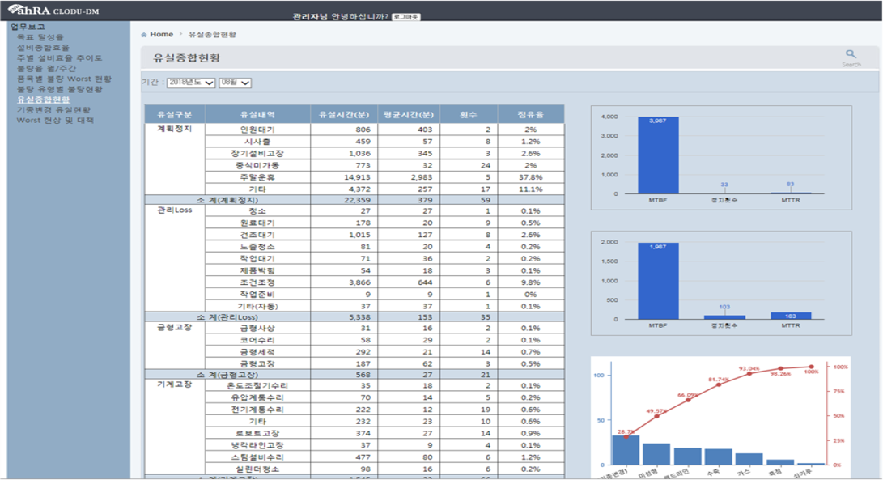The width and height of the screenshot is (883, 480).
Task: Click the 66.09% Pareto line point
Action: [x=688, y=400]
